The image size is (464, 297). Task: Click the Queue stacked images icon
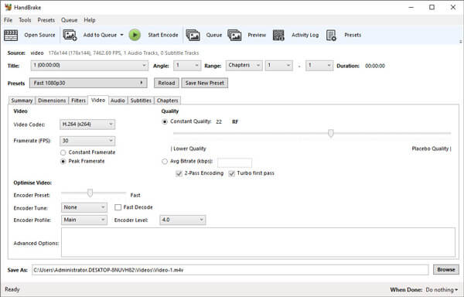click(193, 35)
